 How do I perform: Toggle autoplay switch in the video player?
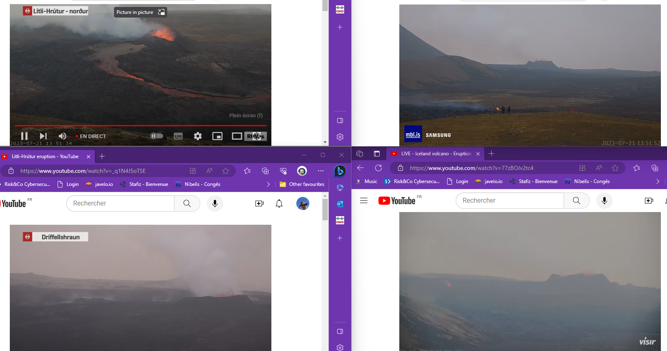pyautogui.click(x=157, y=136)
